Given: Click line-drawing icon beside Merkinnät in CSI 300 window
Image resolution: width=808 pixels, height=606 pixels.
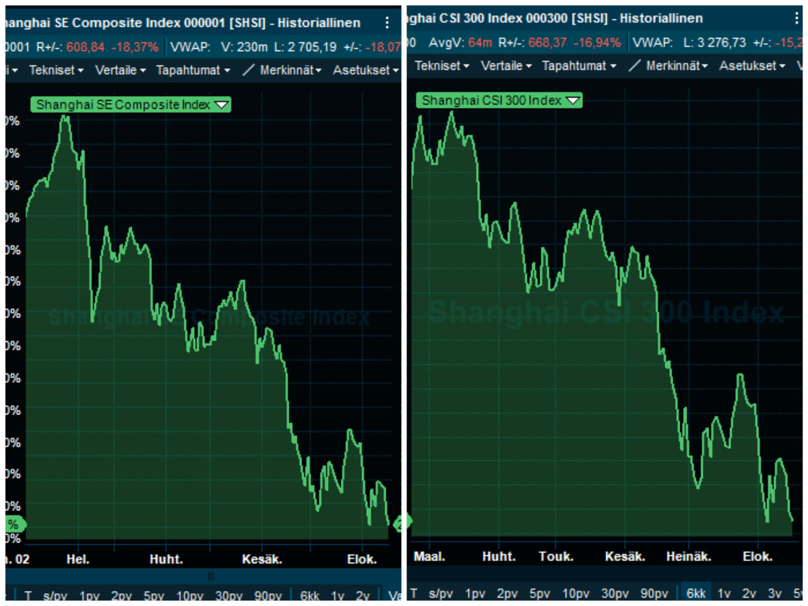Looking at the screenshot, I should (635, 65).
